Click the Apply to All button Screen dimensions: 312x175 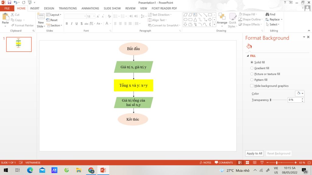254,153
